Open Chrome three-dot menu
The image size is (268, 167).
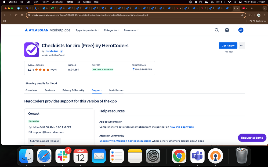(265, 15)
